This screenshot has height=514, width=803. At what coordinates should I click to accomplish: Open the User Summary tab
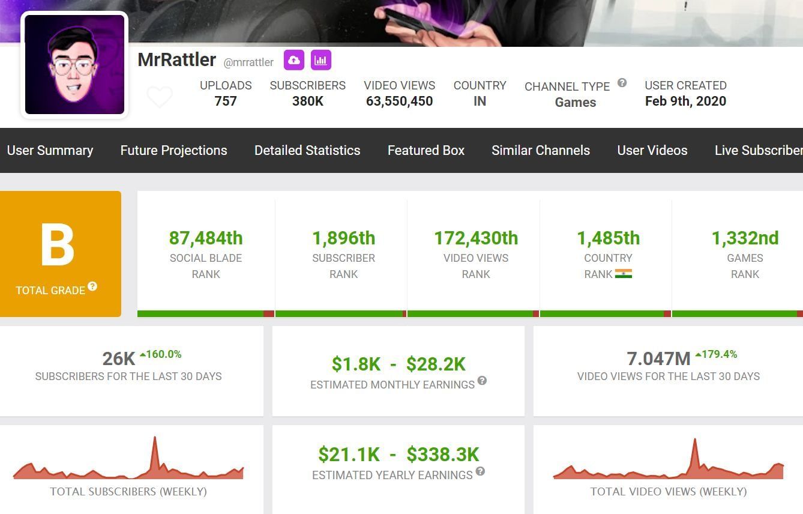tap(50, 150)
